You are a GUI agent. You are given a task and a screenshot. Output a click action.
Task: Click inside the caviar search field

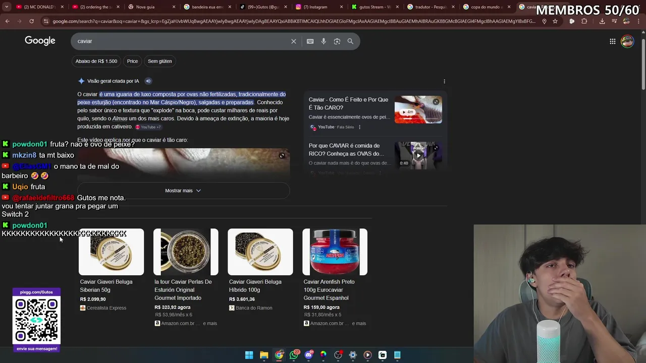click(182, 41)
